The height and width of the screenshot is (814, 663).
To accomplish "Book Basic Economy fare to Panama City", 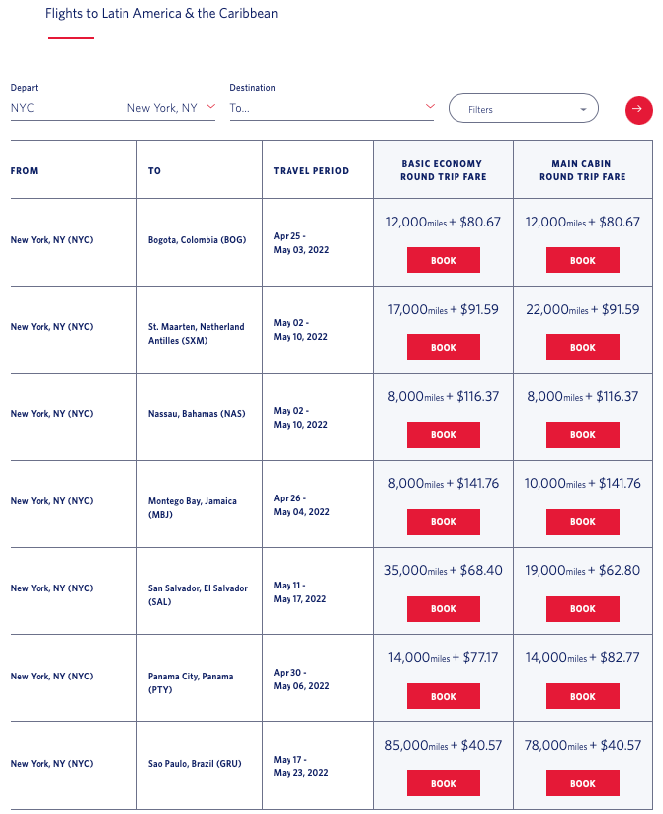I will [444, 696].
